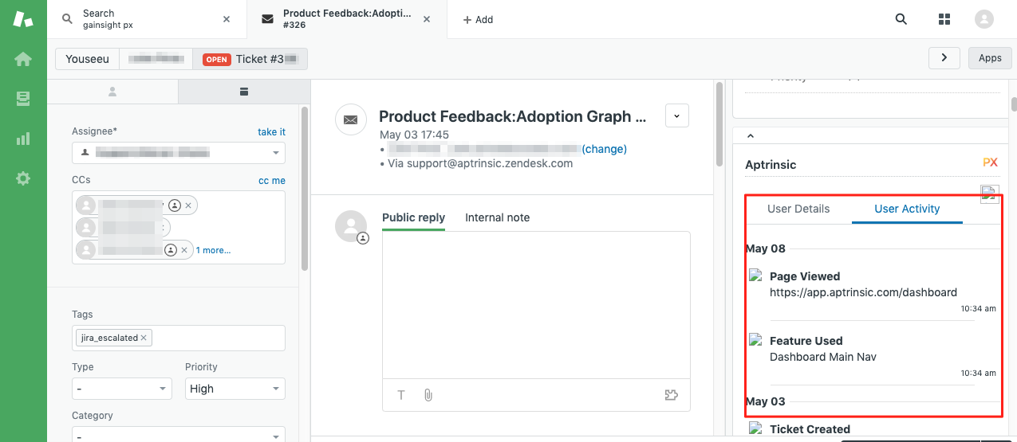Image resolution: width=1017 pixels, height=442 pixels.
Task: Click the search magnifier in top bar
Action: tap(901, 19)
